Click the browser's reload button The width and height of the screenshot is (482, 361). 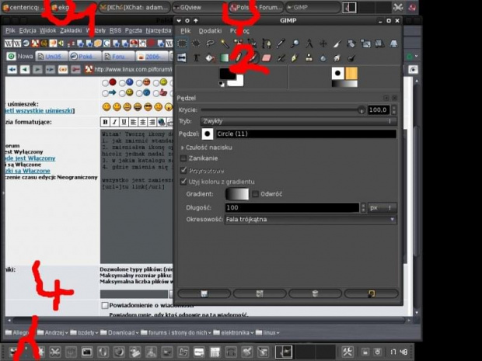tap(63, 70)
